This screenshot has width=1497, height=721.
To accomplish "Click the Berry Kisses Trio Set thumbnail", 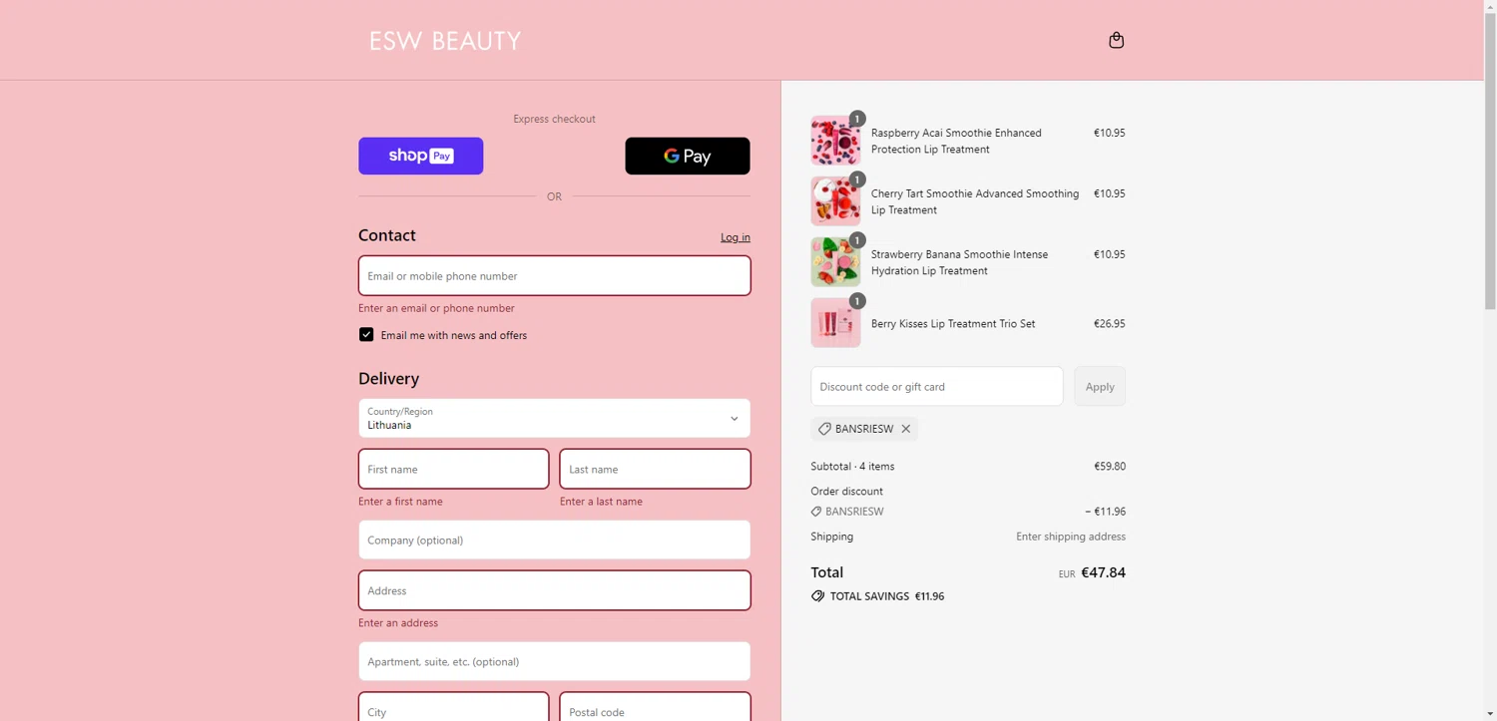I will (836, 323).
